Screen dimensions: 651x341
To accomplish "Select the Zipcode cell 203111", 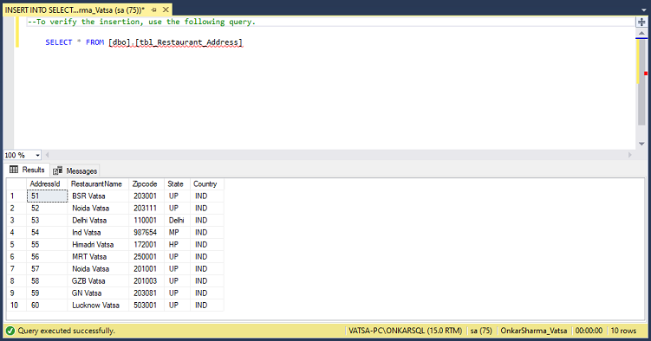I will [146, 208].
